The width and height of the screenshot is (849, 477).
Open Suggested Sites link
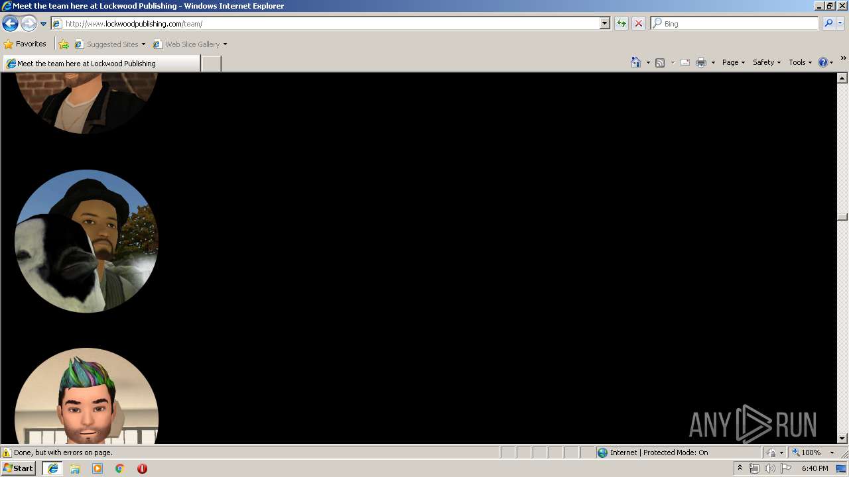[x=109, y=44]
